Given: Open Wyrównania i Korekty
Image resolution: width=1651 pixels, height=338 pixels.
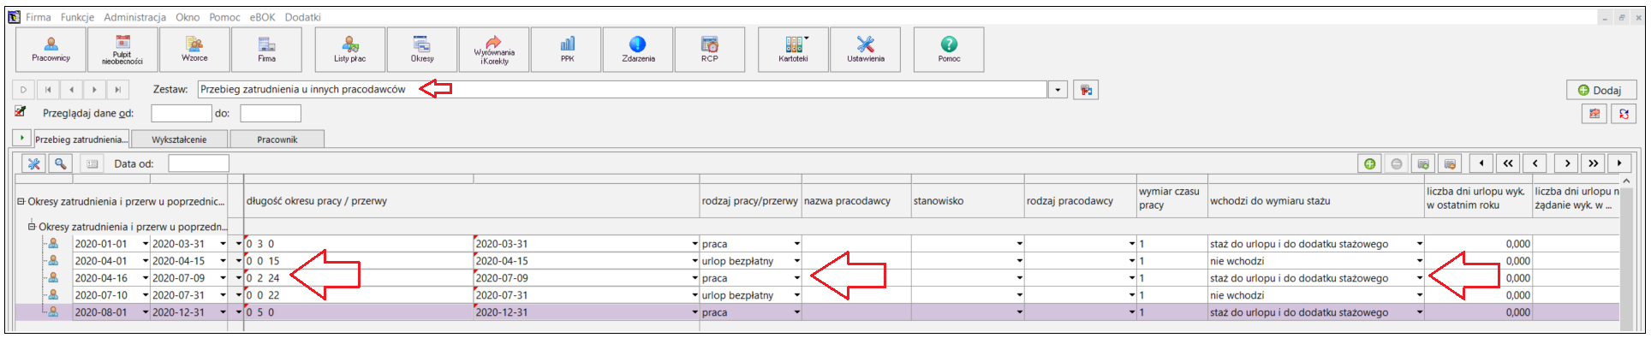Looking at the screenshot, I should click(x=494, y=49).
